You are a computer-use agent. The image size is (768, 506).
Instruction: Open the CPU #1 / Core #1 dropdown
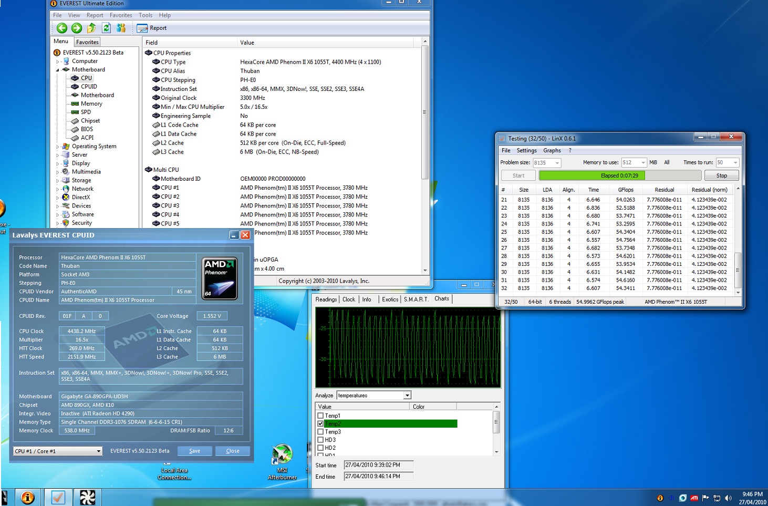tap(98, 451)
